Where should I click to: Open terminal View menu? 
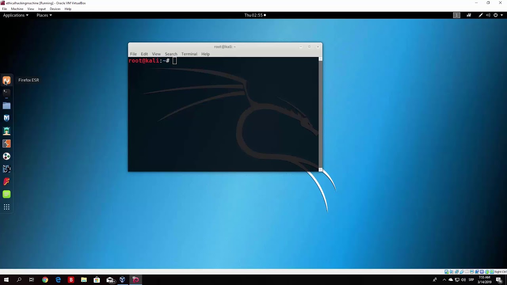[156, 54]
